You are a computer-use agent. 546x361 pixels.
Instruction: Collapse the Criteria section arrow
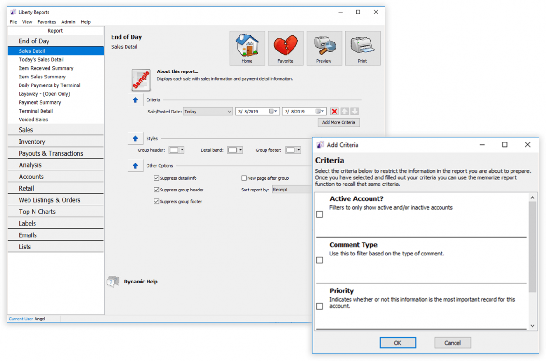click(x=135, y=100)
